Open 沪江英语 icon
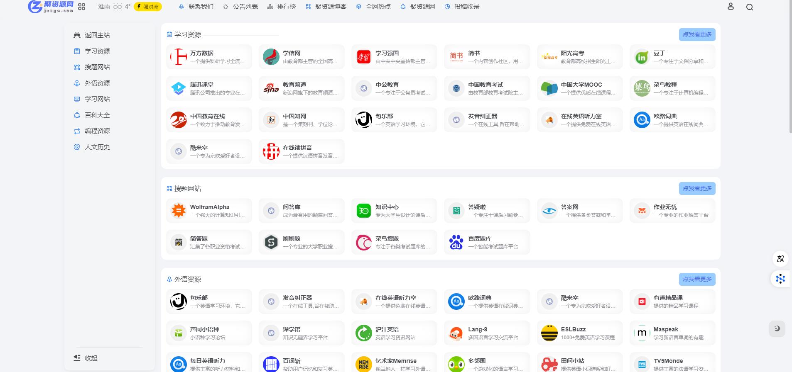The height and width of the screenshot is (372, 792). 364,333
